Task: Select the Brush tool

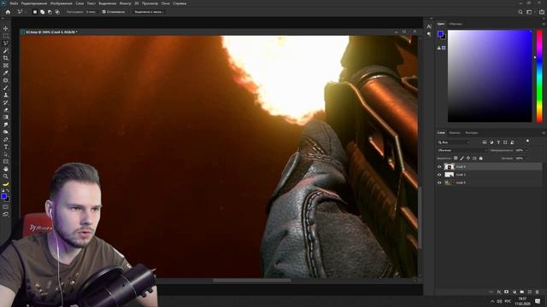Action: 6,87
